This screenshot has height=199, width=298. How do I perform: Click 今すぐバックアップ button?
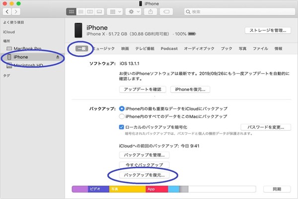coord(144,165)
